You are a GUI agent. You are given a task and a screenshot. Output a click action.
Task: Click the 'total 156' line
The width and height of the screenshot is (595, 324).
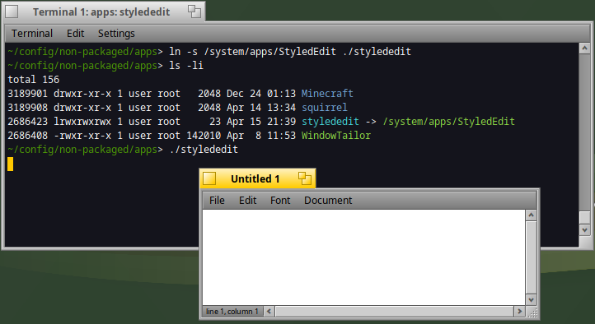34,80
